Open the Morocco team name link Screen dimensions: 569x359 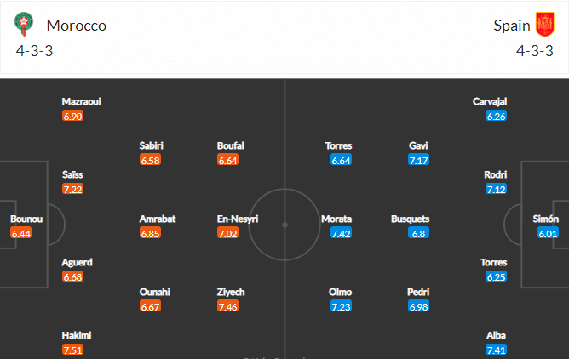(x=76, y=26)
